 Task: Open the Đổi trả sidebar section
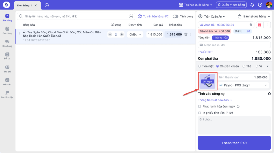click(x=7, y=56)
